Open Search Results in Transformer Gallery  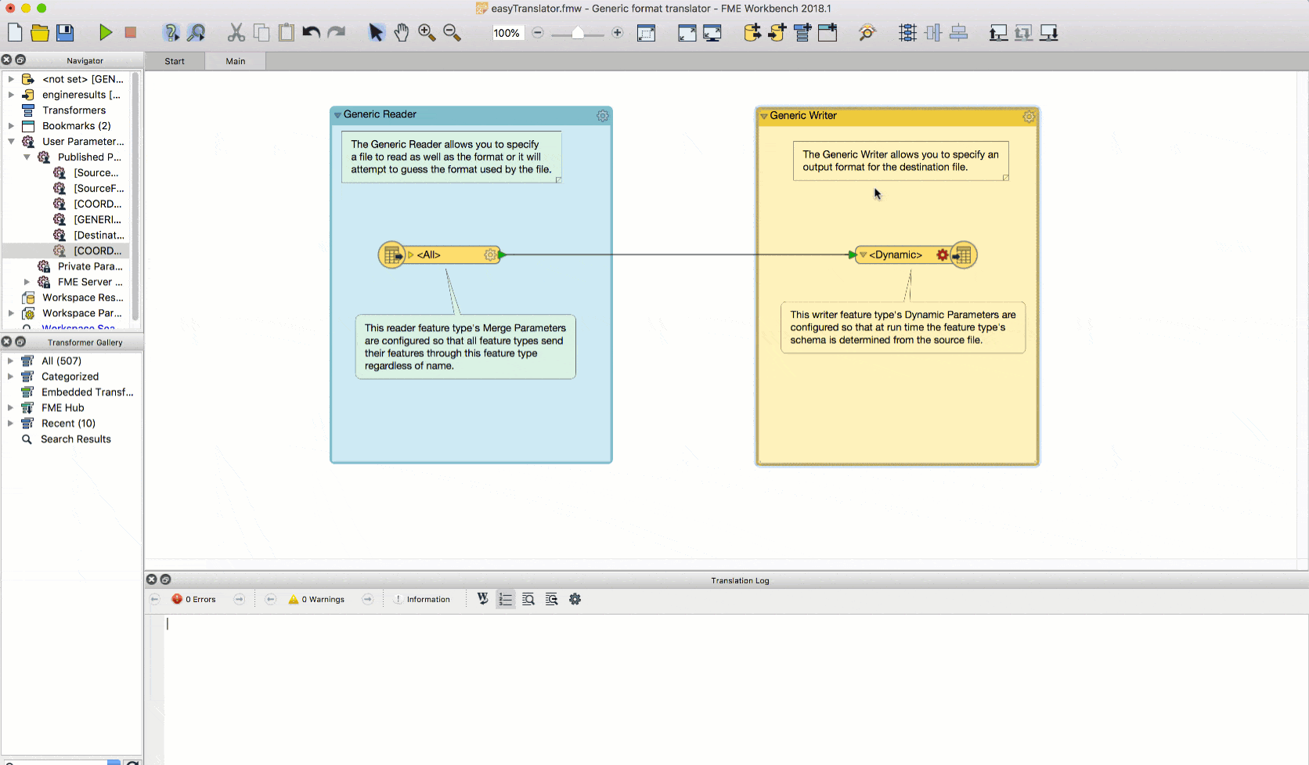[x=76, y=439]
